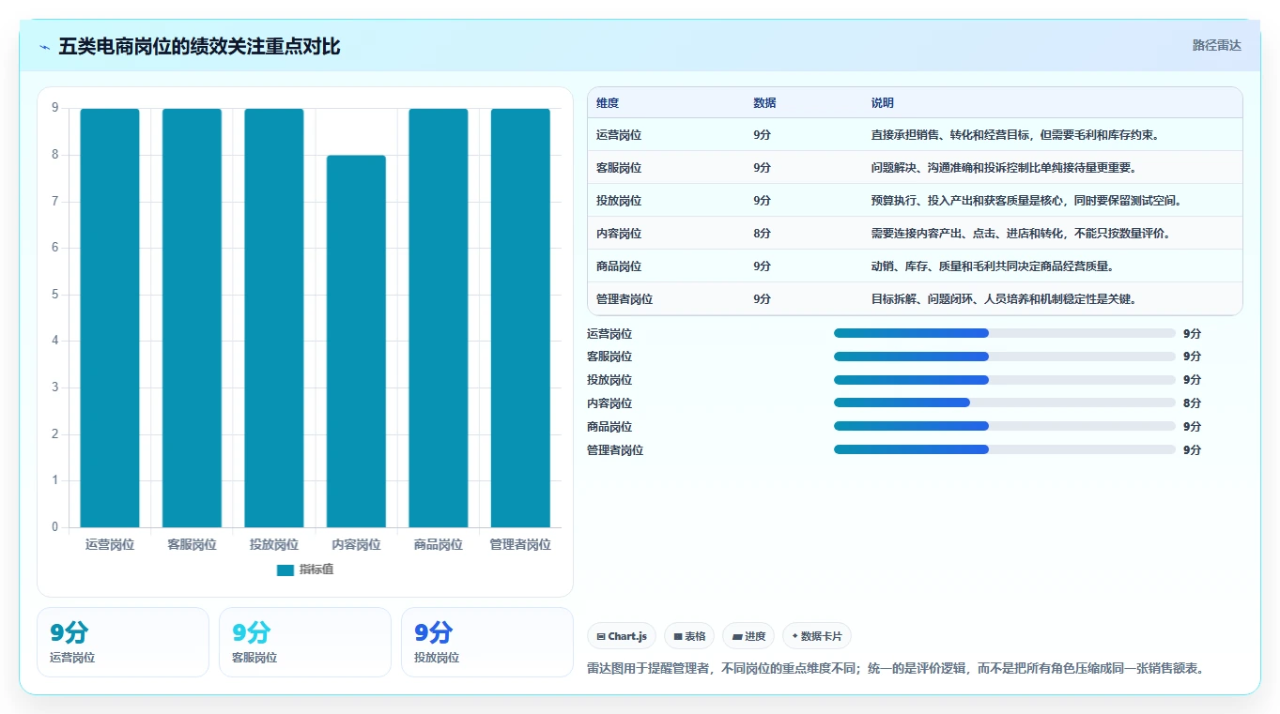Click the 指标值 legend label
Image resolution: width=1280 pixels, height=714 pixels.
316,570
